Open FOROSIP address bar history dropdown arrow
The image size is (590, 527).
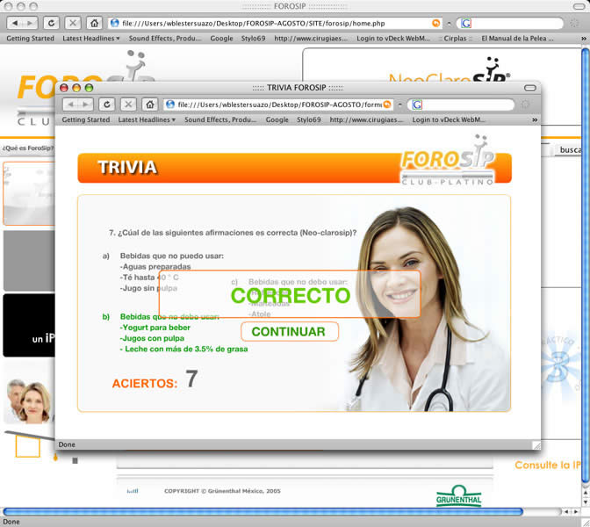tap(449, 24)
